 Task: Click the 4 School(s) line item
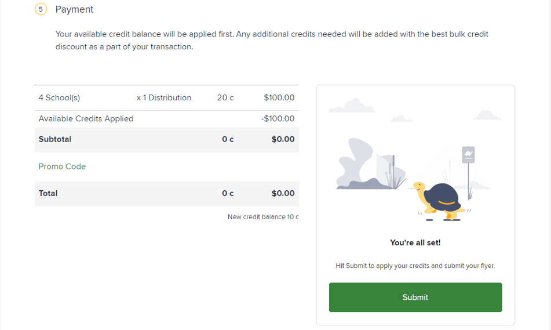click(x=59, y=97)
